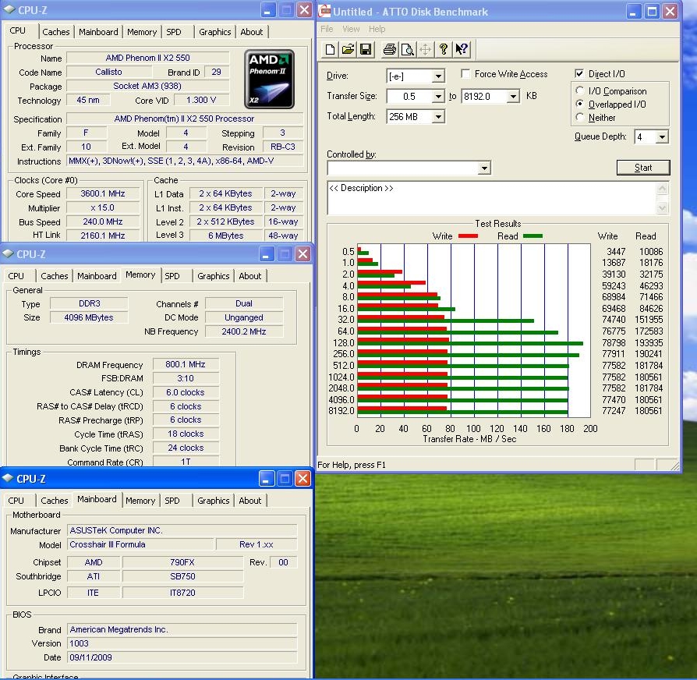The width and height of the screenshot is (697, 680).
Task: Minimize the ATTO Disk Benchmark window
Action: coord(633,12)
